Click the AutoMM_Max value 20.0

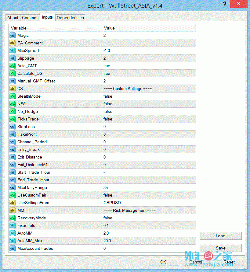click(x=107, y=241)
